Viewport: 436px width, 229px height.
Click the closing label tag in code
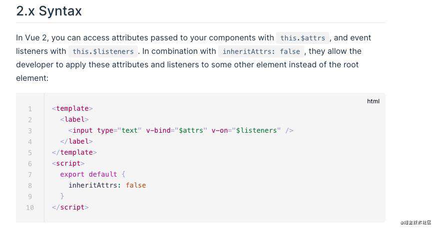point(76,142)
